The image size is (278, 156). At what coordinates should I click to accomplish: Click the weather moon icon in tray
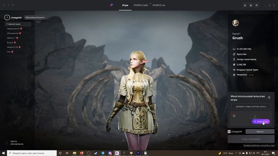click(219, 153)
